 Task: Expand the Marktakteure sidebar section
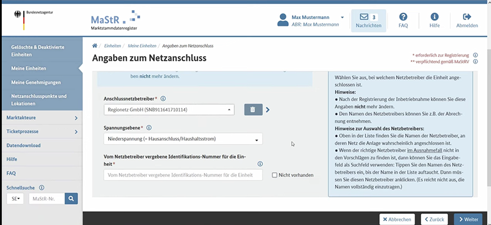point(41,118)
